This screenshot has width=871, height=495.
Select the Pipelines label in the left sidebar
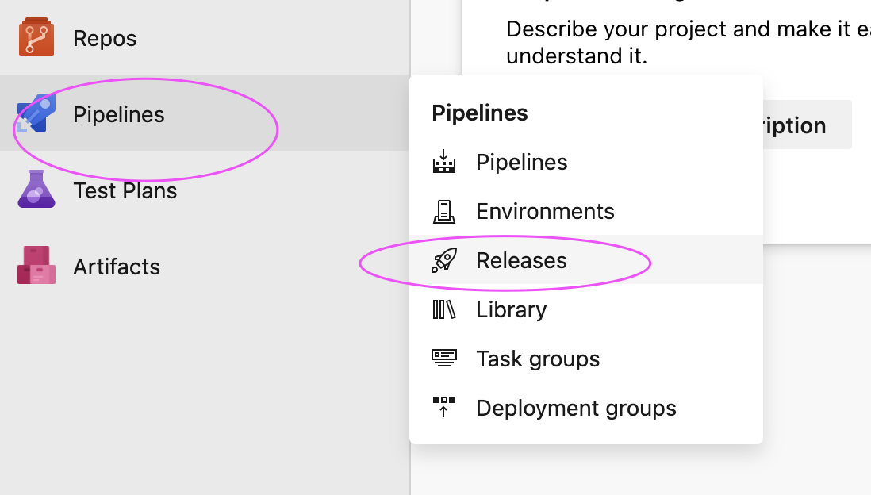119,114
